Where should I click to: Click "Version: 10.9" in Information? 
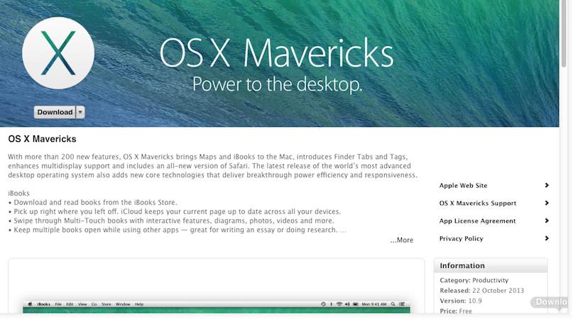(x=460, y=301)
